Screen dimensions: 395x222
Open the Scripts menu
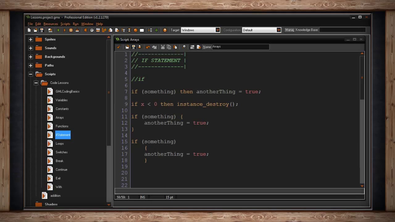click(65, 24)
